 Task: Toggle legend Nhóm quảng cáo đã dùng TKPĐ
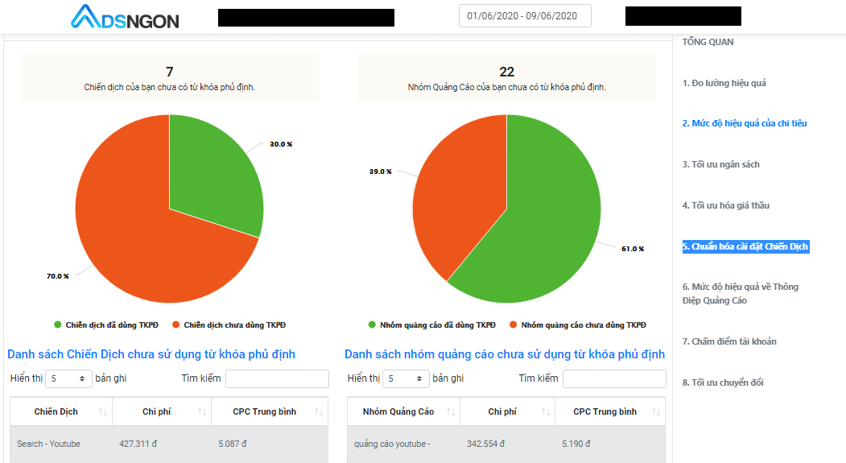(431, 325)
